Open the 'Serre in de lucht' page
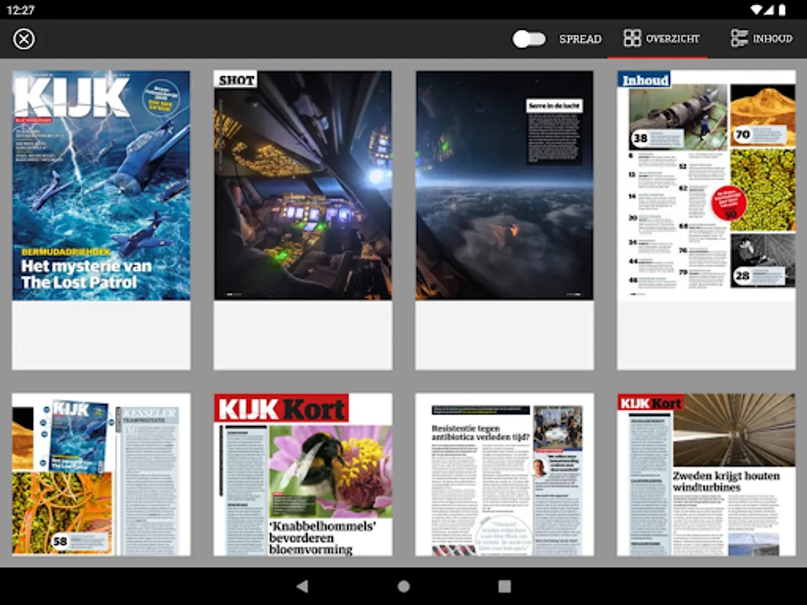The width and height of the screenshot is (807, 605). pyautogui.click(x=504, y=220)
